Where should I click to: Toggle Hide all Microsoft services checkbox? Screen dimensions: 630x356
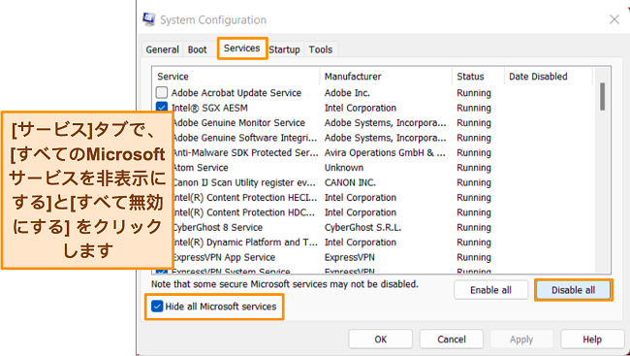point(157,307)
